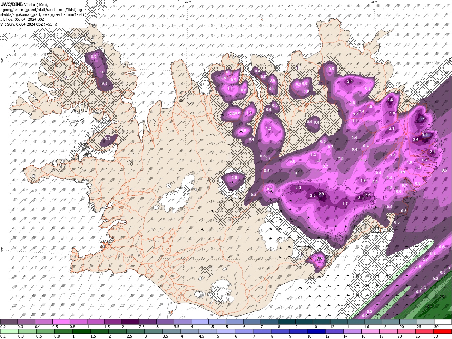
Task: Pick the white swatch ending the purple scale
Action: pyautogui.click(x=443, y=322)
